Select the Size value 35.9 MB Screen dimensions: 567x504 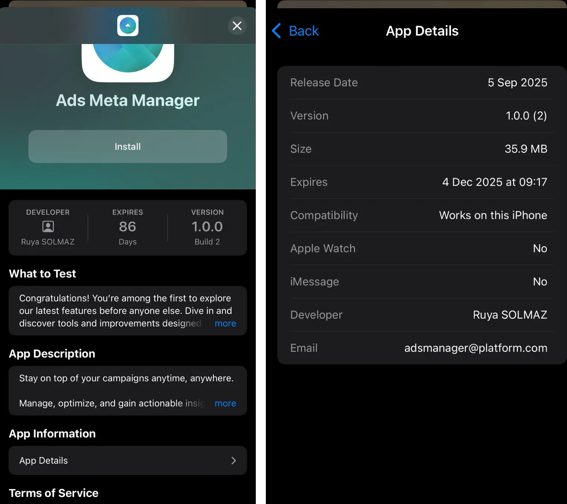coord(526,149)
